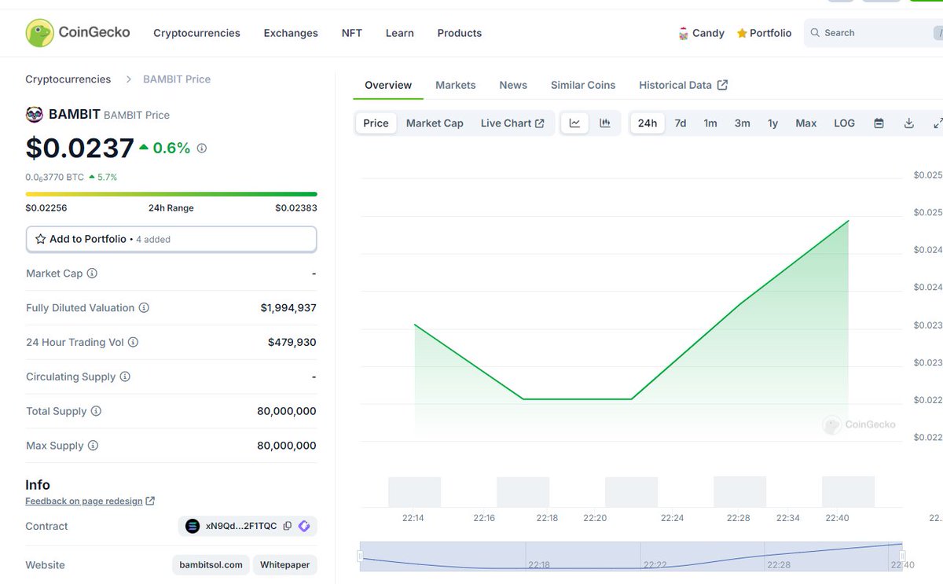Click Total Supply info icon

(96, 411)
